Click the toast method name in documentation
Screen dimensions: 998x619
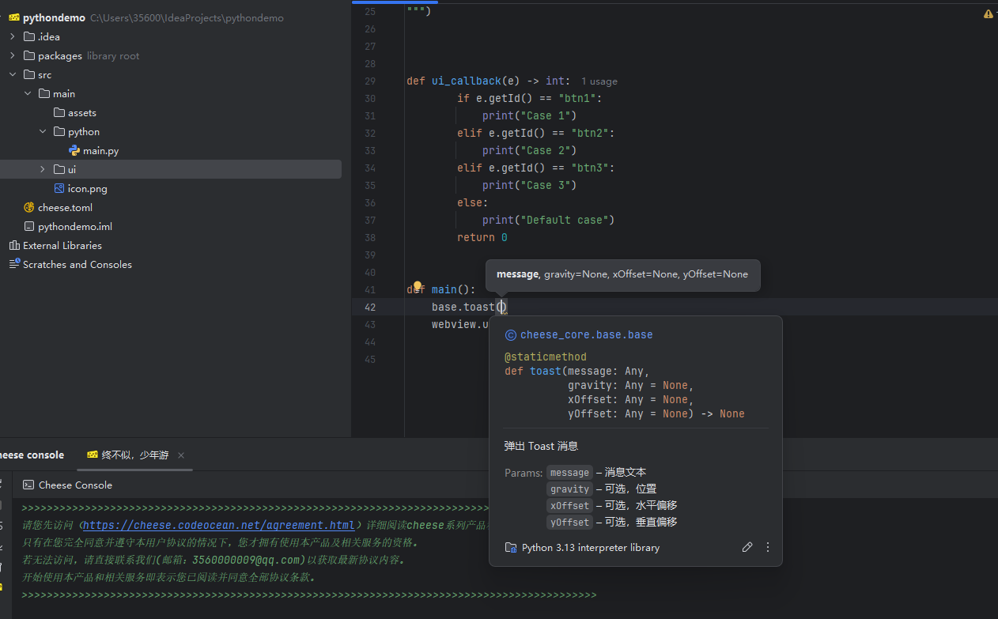tap(545, 371)
